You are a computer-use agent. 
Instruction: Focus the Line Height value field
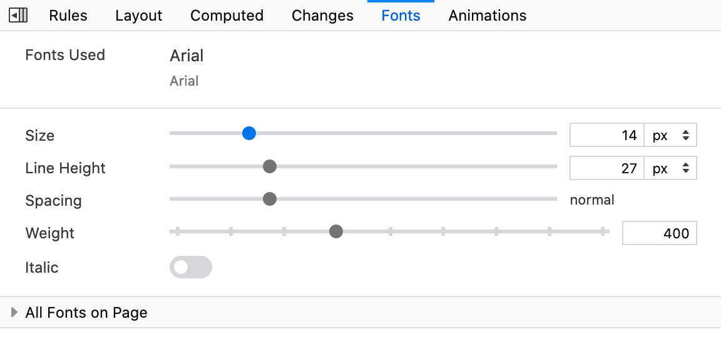tap(606, 168)
